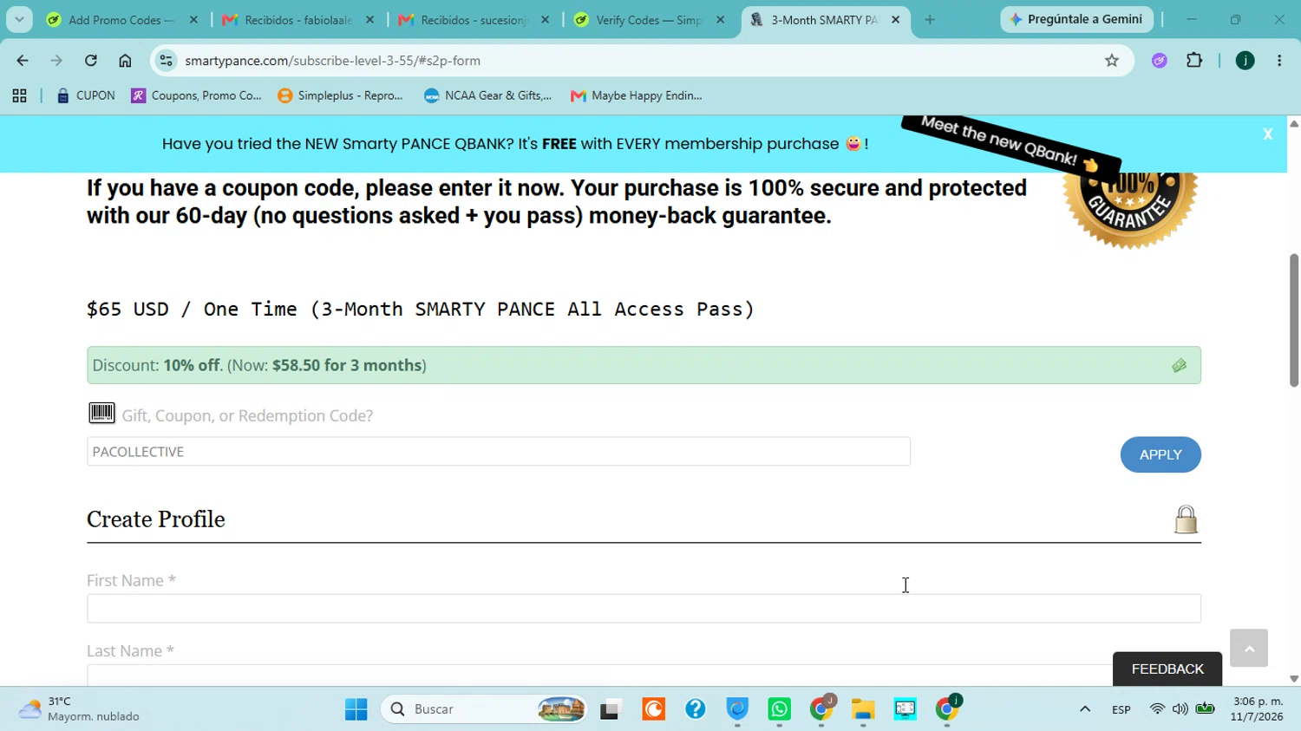Click the taskbar Buscar search box

click(483, 709)
